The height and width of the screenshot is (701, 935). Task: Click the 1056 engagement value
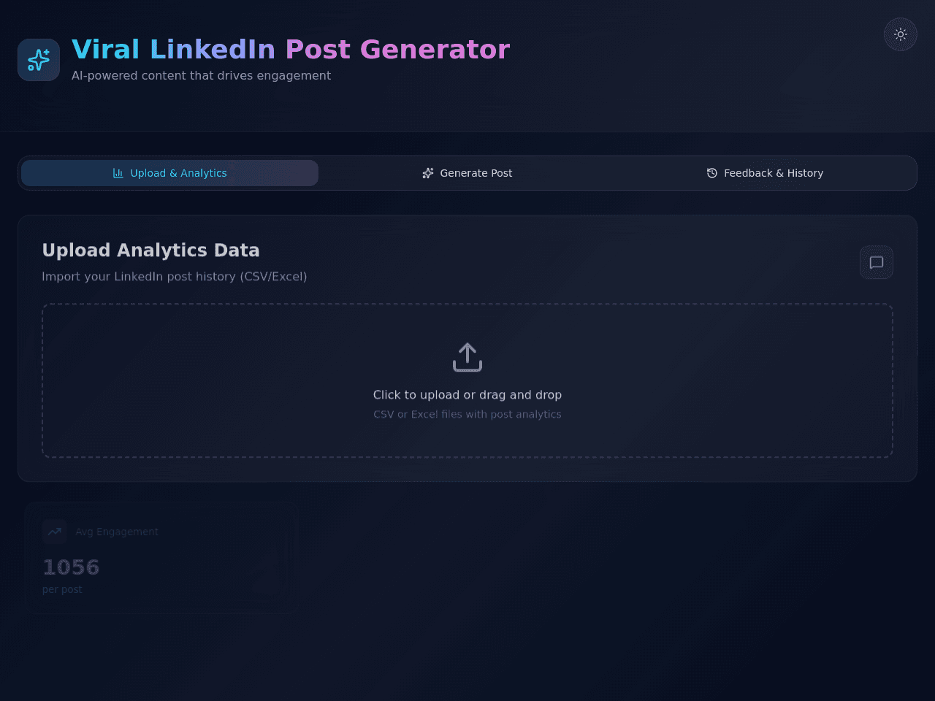[71, 567]
